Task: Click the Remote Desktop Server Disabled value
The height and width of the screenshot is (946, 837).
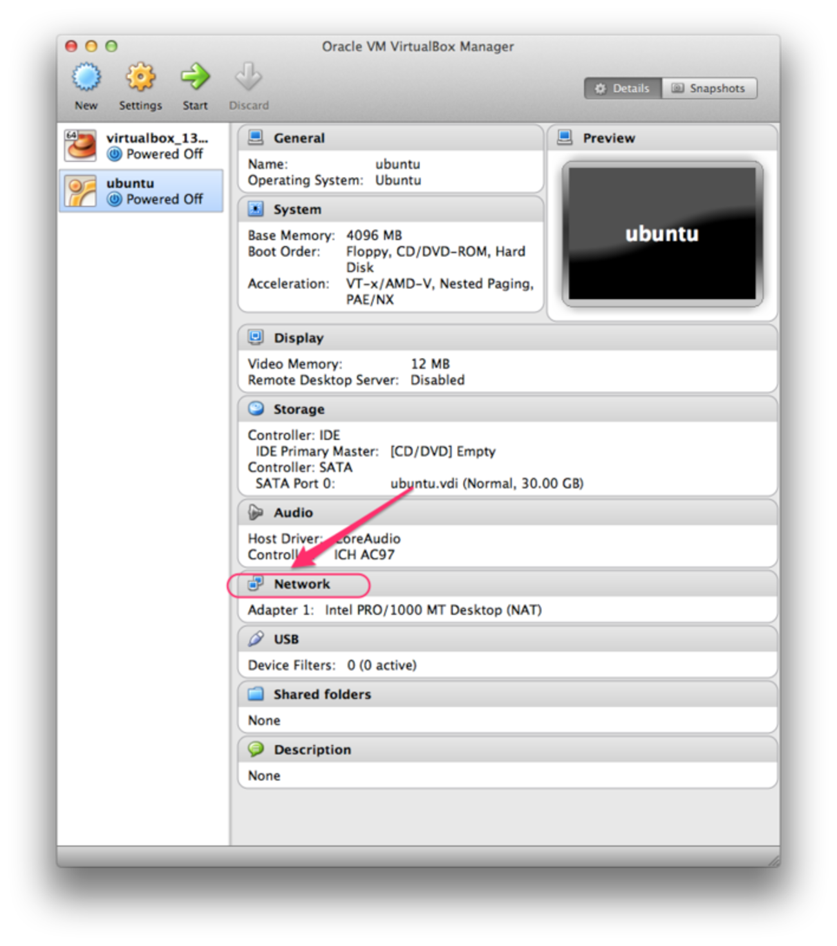Action: [438, 380]
